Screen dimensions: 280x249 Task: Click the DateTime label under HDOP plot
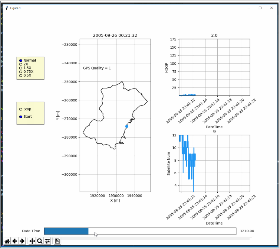coord(214,127)
